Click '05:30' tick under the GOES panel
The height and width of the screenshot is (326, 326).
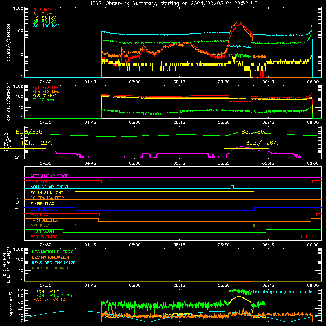tap(224, 163)
